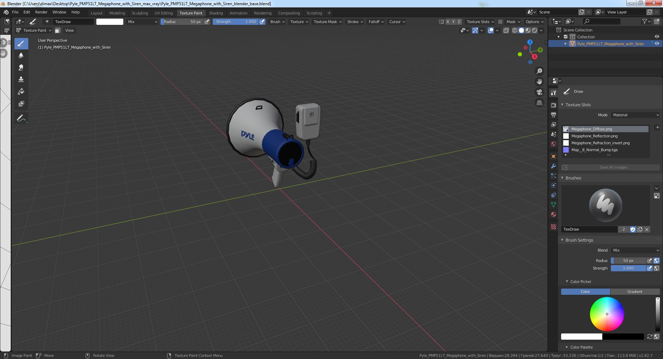Select the Mask tool
Screen dimensions: 663x359
click(21, 104)
